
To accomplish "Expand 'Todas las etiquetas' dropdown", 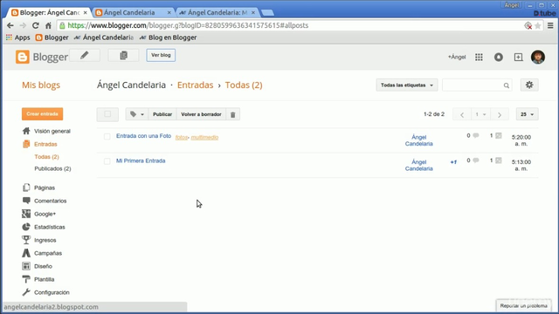I will 407,85.
